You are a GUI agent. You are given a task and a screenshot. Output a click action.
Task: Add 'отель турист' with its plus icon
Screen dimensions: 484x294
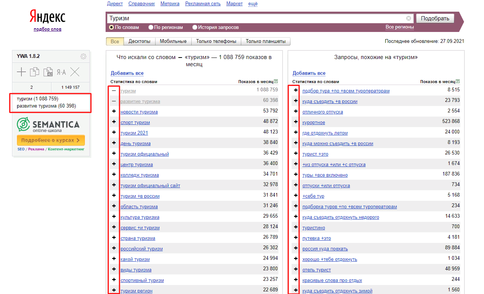pyautogui.click(x=296, y=270)
